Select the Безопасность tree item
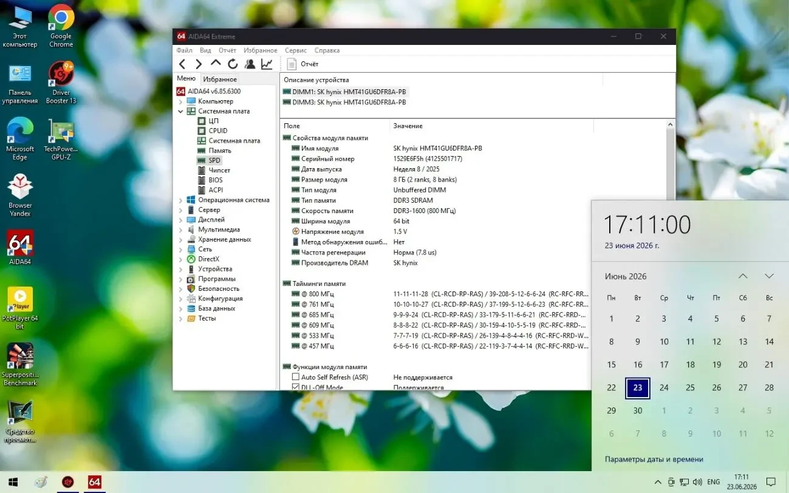This screenshot has height=493, width=789. pyautogui.click(x=213, y=288)
